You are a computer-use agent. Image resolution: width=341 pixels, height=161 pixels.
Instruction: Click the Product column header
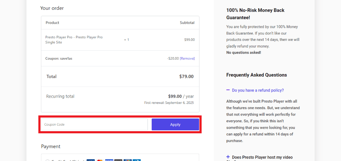(x=52, y=23)
